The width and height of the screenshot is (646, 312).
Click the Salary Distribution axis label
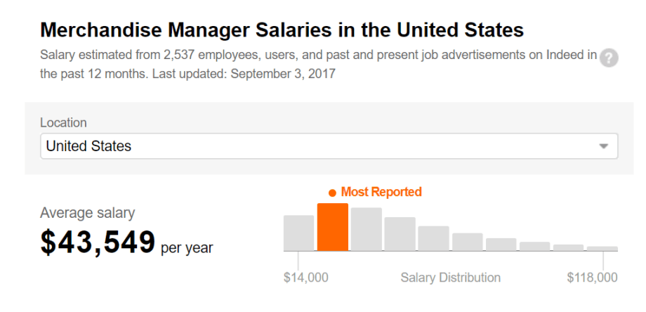pos(450,278)
